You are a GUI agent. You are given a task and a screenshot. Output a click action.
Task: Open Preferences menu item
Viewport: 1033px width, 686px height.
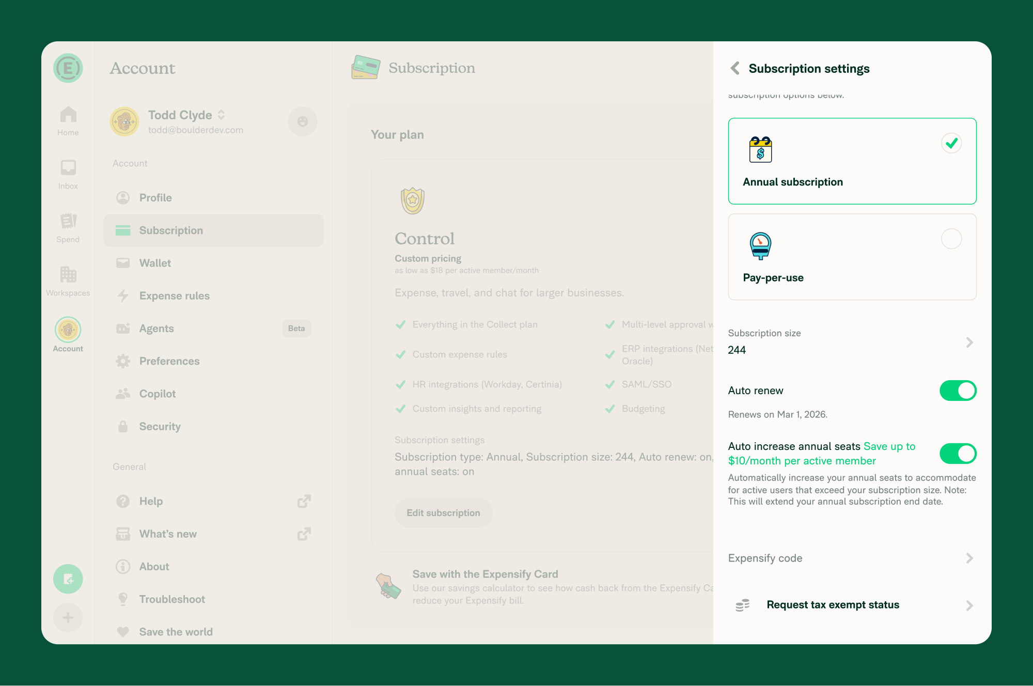pyautogui.click(x=214, y=361)
